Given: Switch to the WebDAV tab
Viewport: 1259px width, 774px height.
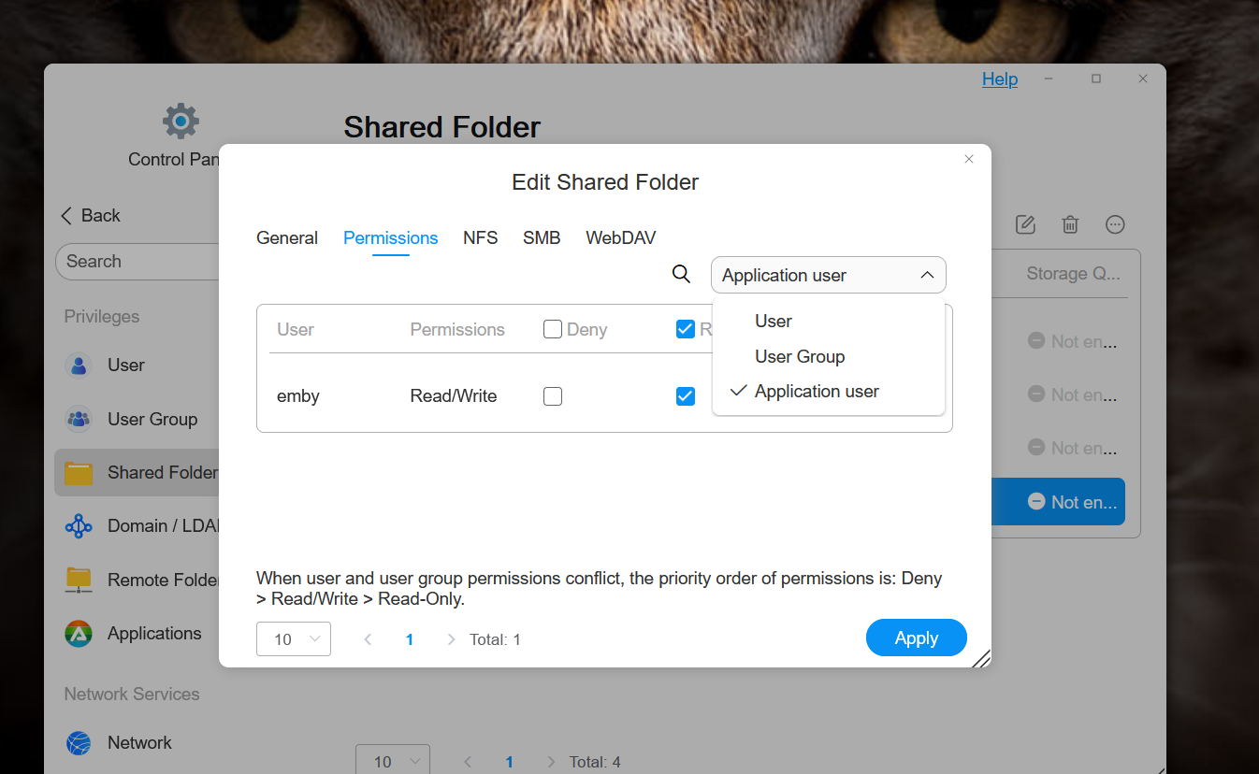Looking at the screenshot, I should pyautogui.click(x=621, y=238).
